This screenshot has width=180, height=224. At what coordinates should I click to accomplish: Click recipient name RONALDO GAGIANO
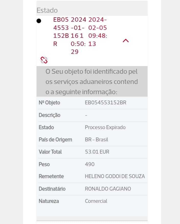tap(108, 189)
